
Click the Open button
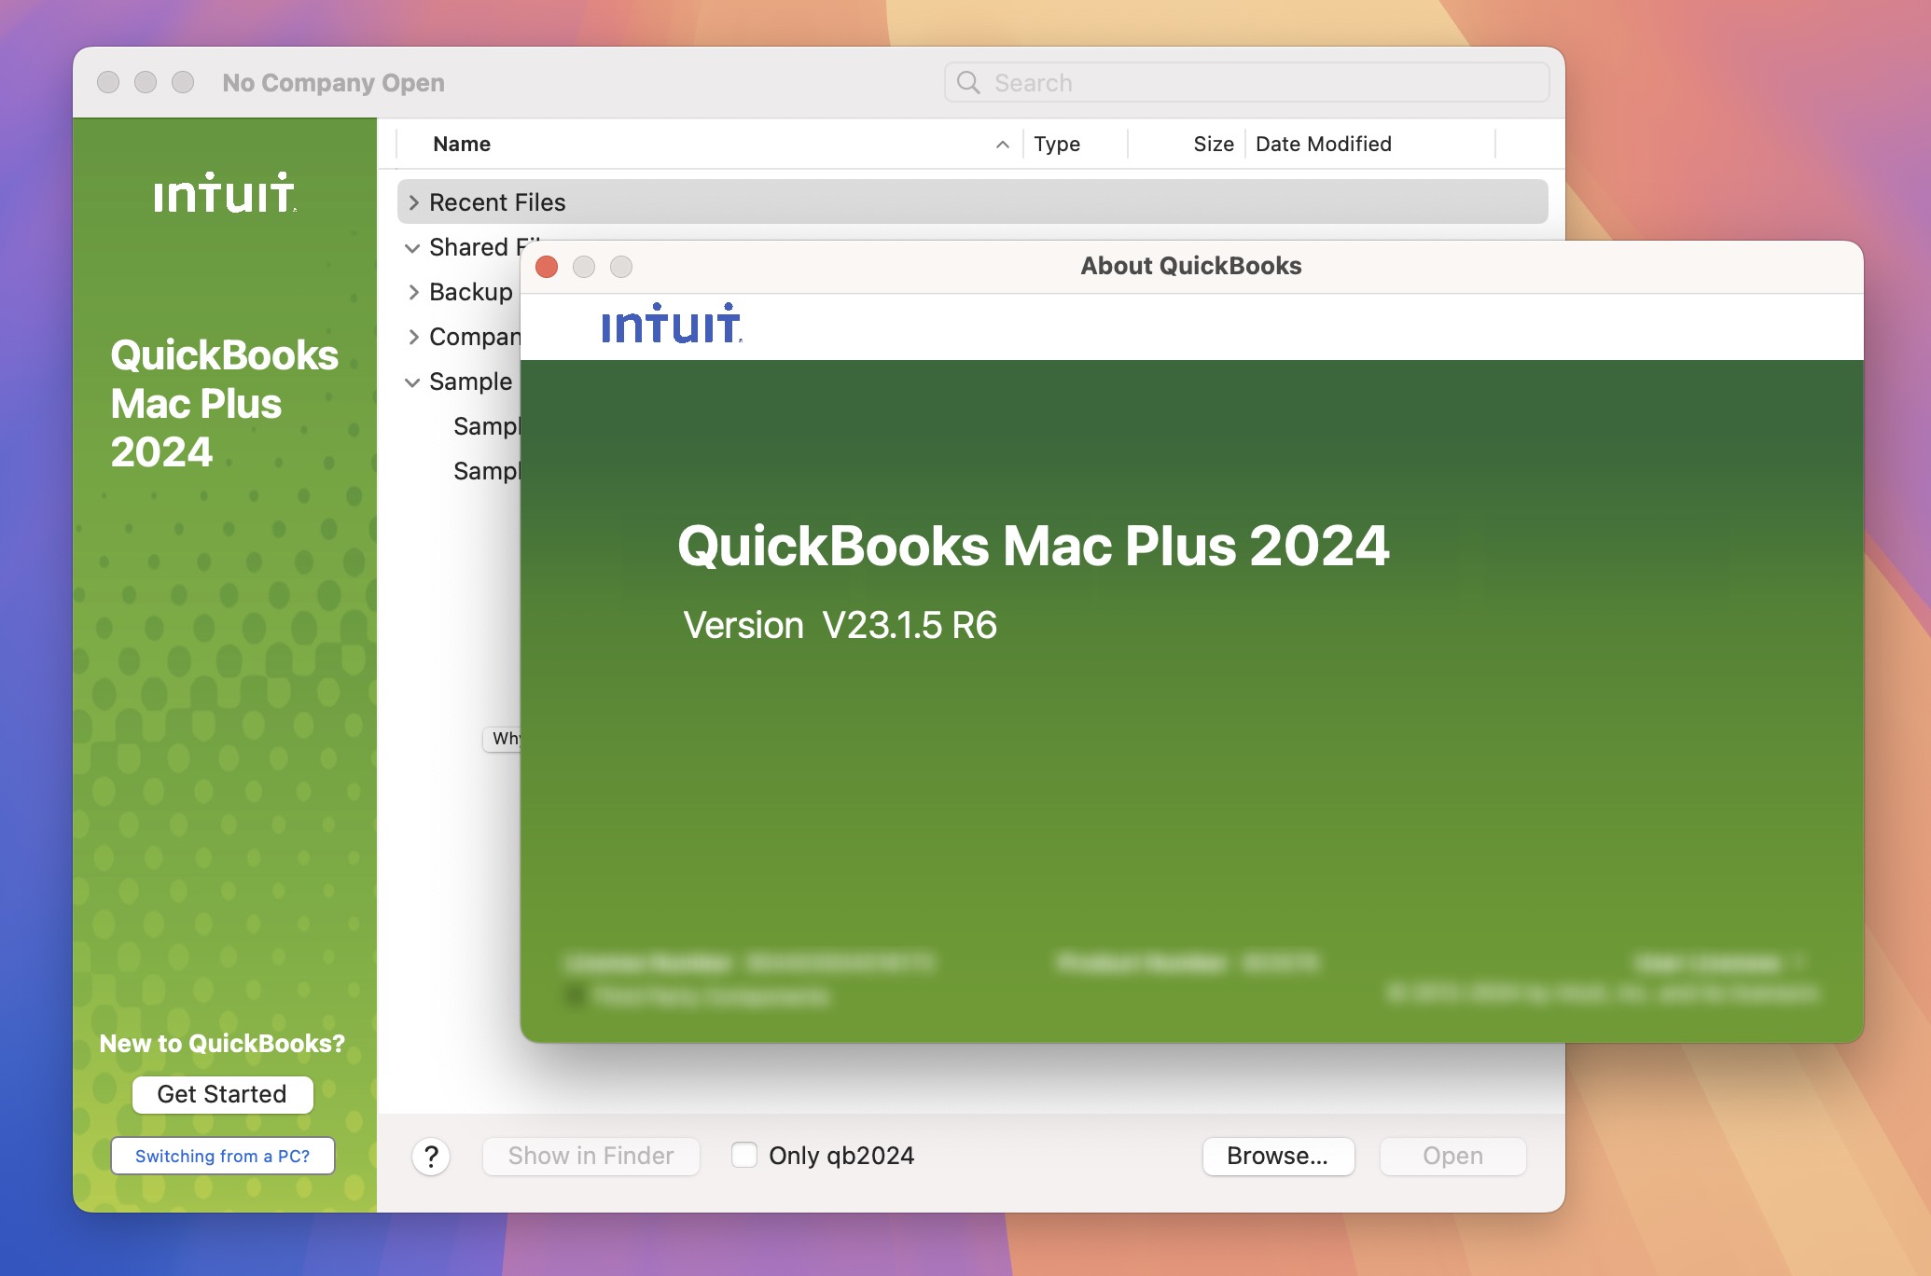(x=1452, y=1156)
